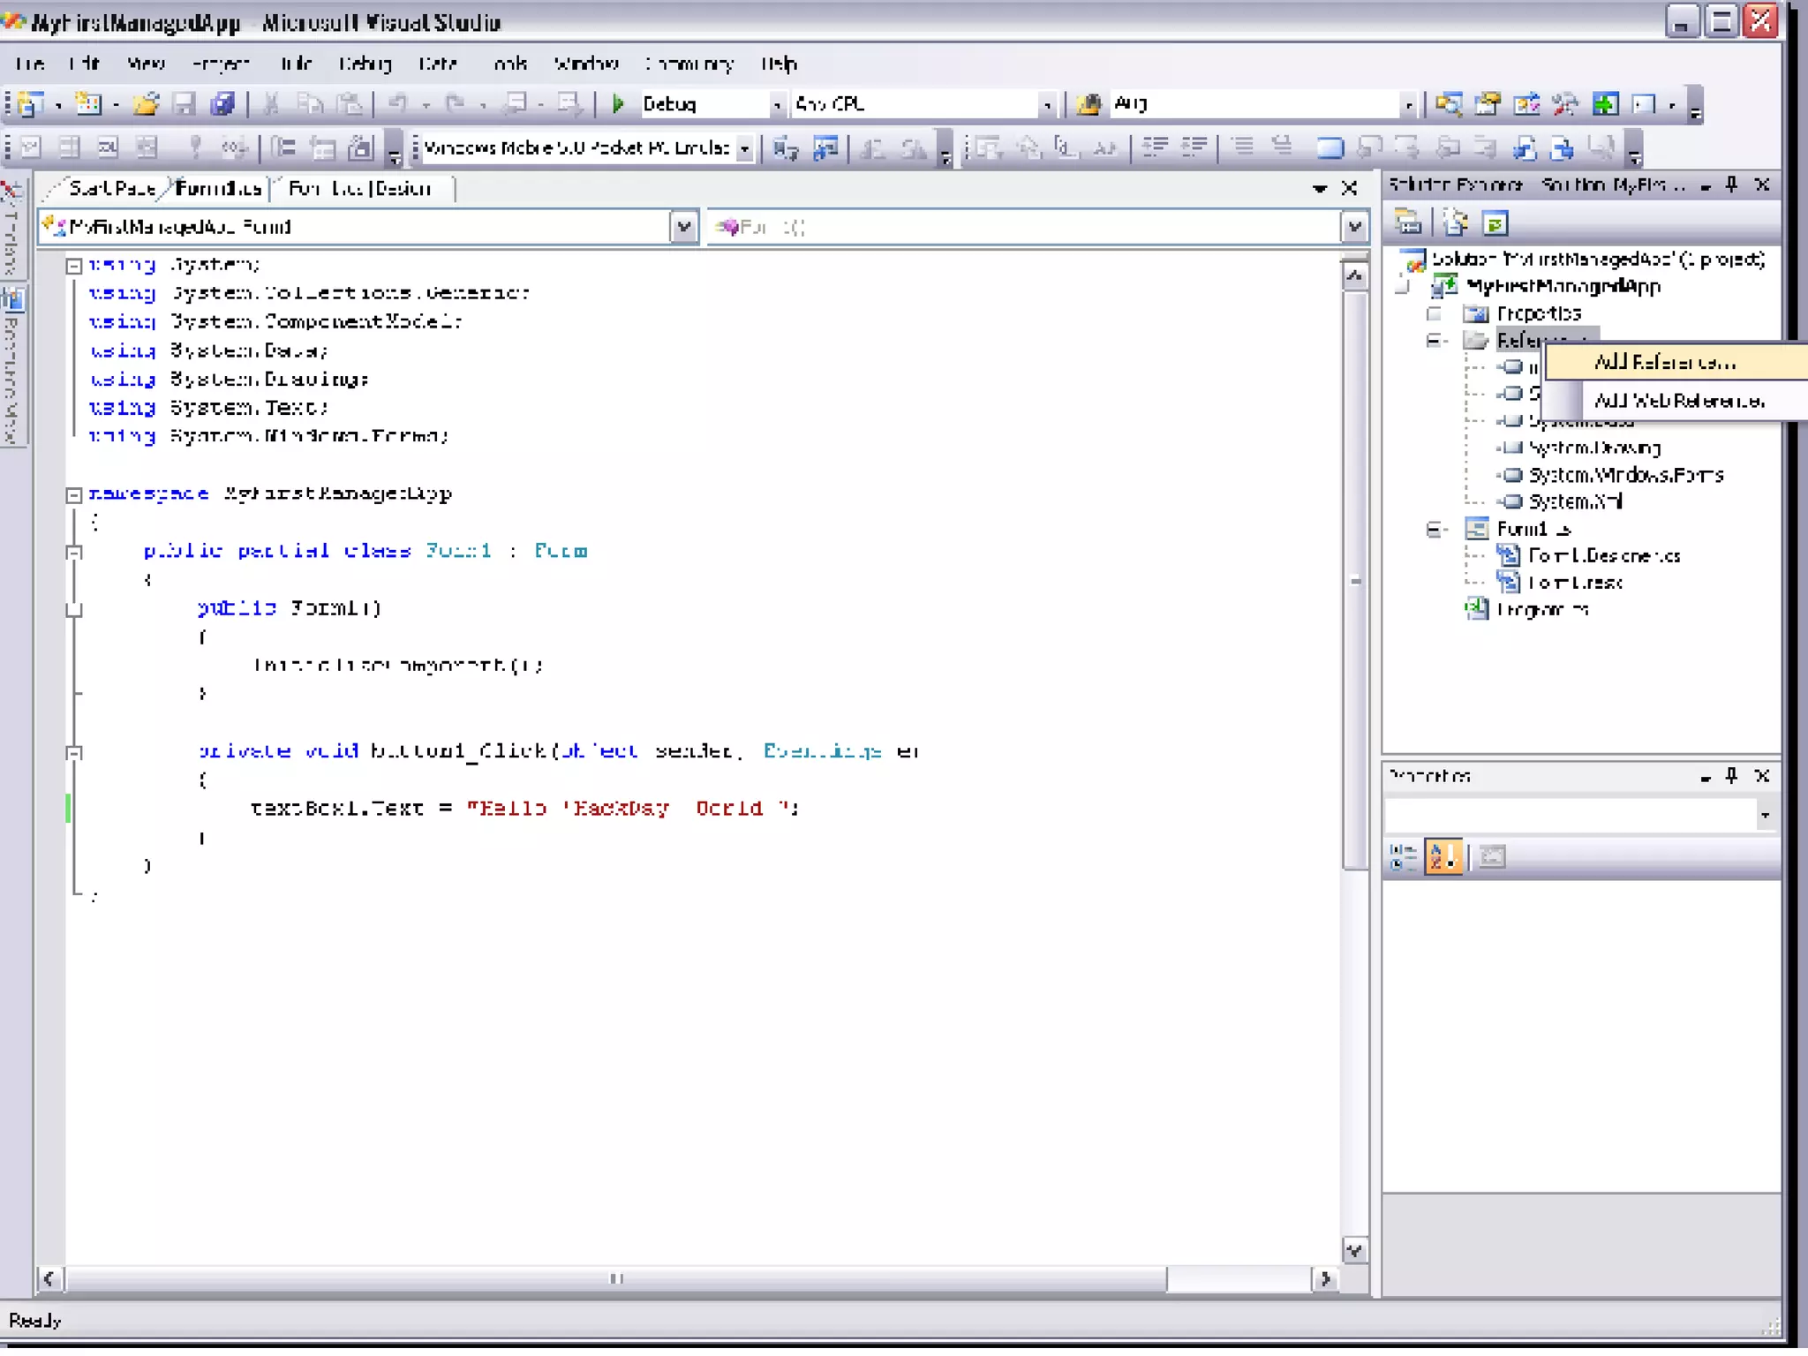
Task: Click the Save All toolbar icon
Action: point(222,104)
